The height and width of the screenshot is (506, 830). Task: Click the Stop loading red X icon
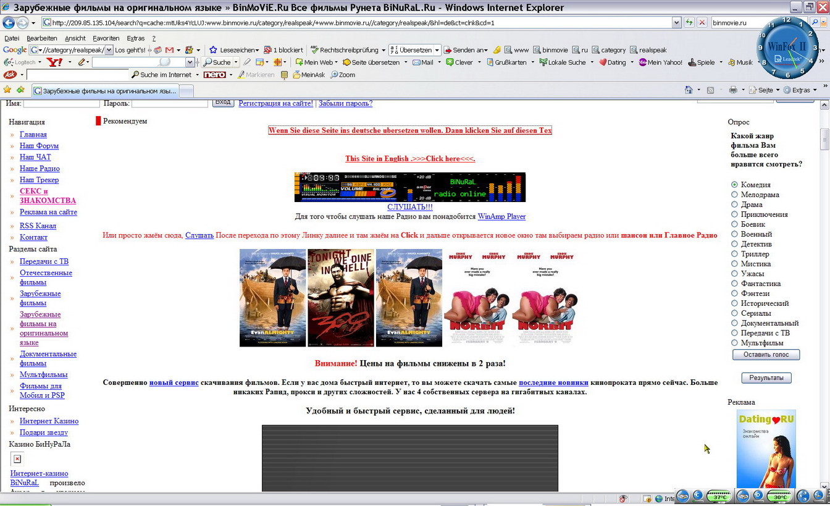tap(702, 22)
